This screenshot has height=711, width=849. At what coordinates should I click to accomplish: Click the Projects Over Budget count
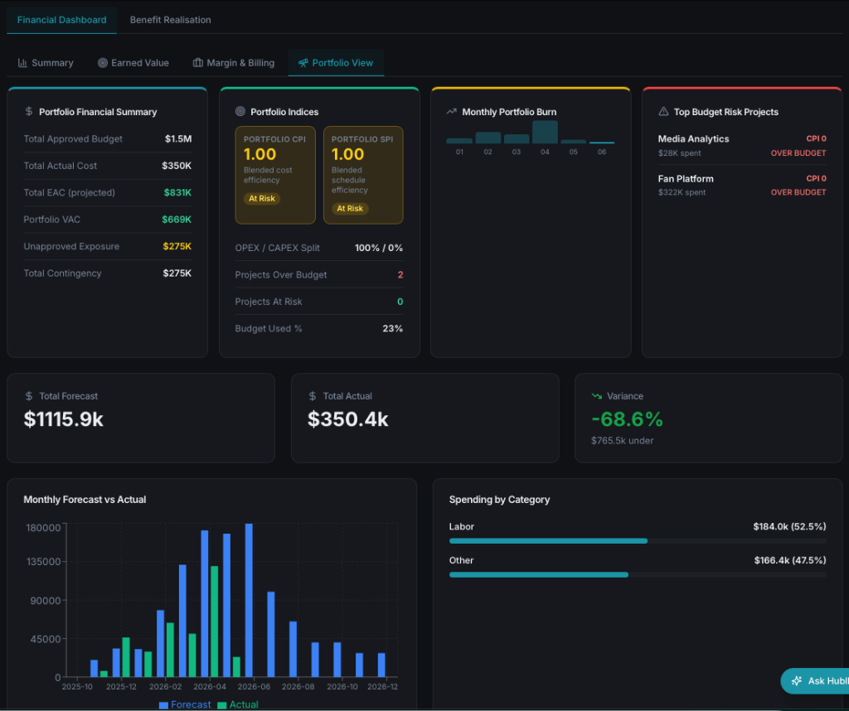[400, 275]
